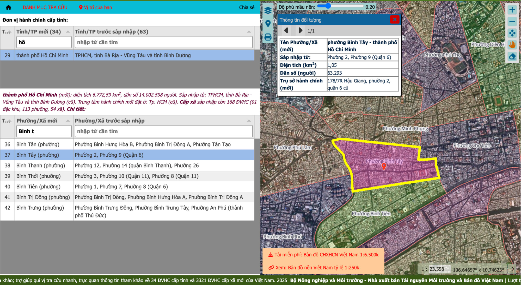
Task: Close the Thông tin đối tượng popup
Action: tap(394, 19)
